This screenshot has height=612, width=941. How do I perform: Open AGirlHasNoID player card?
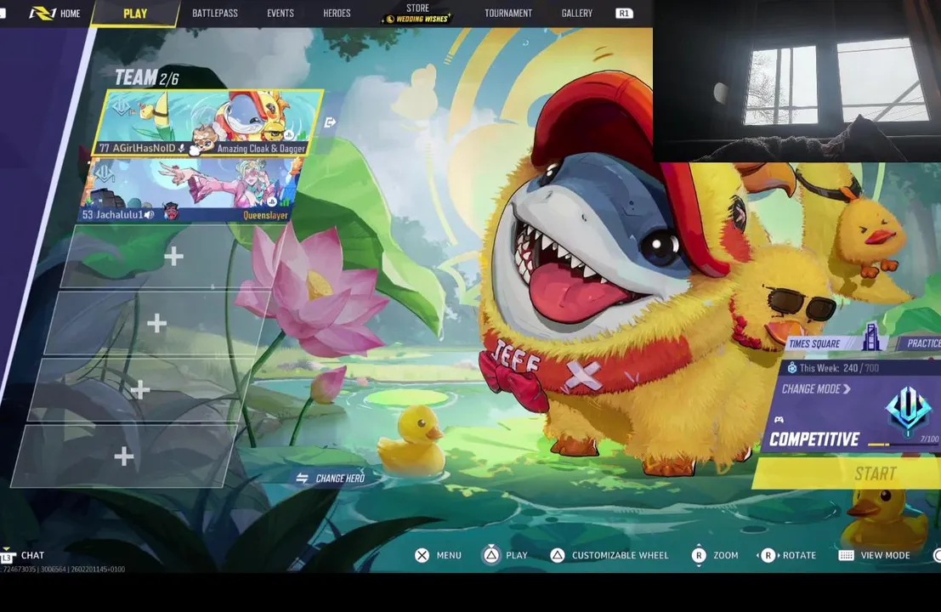(207, 123)
